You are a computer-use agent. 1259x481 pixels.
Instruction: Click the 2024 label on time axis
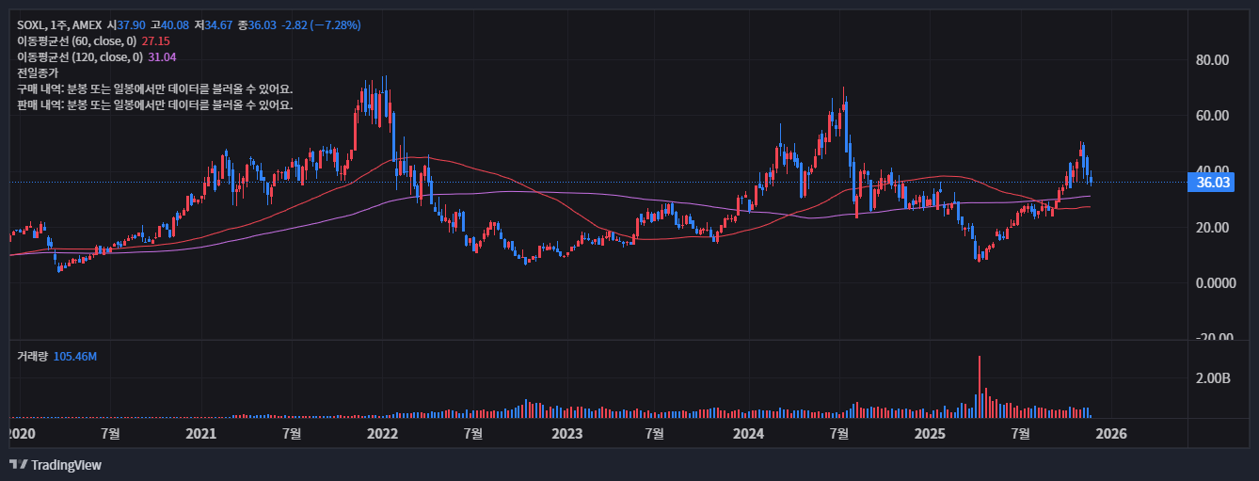pyautogui.click(x=748, y=434)
